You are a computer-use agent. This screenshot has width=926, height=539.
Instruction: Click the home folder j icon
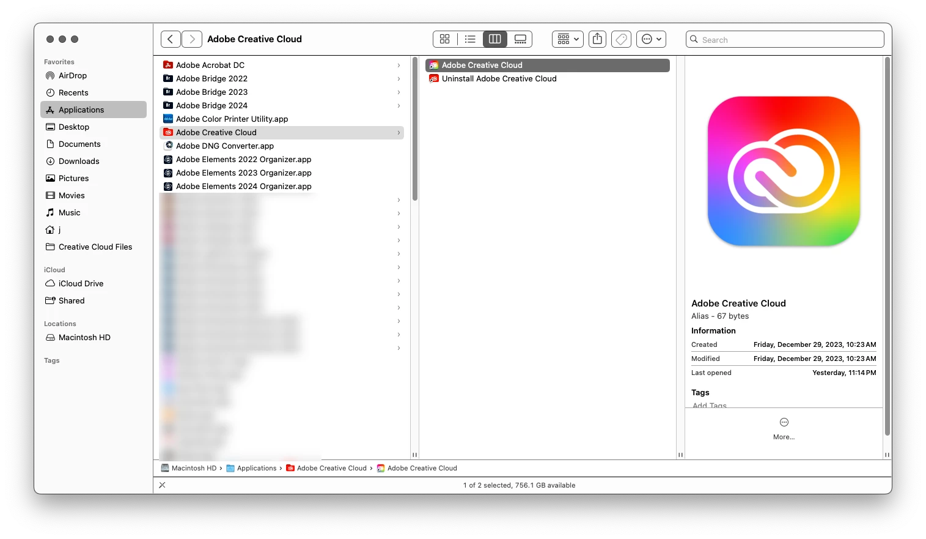click(x=50, y=230)
